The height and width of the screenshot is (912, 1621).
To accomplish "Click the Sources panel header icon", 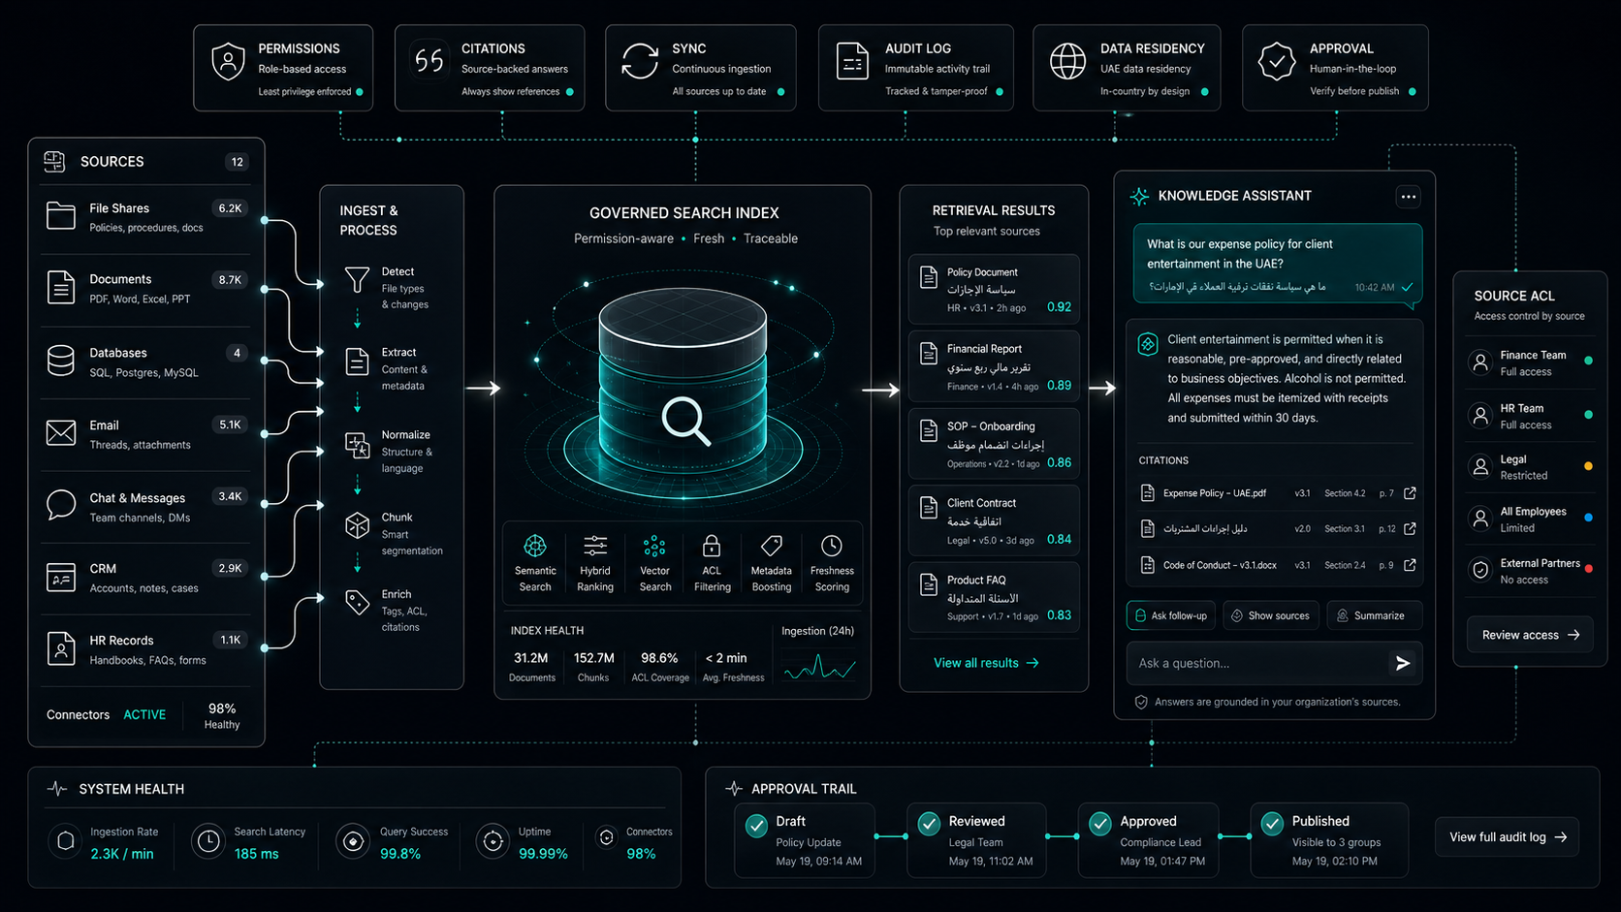I will click(x=54, y=161).
